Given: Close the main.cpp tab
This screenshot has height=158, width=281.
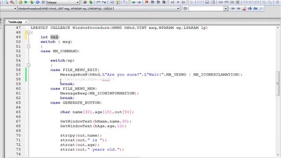Looking at the screenshot, I should pyautogui.click(x=26, y=22).
